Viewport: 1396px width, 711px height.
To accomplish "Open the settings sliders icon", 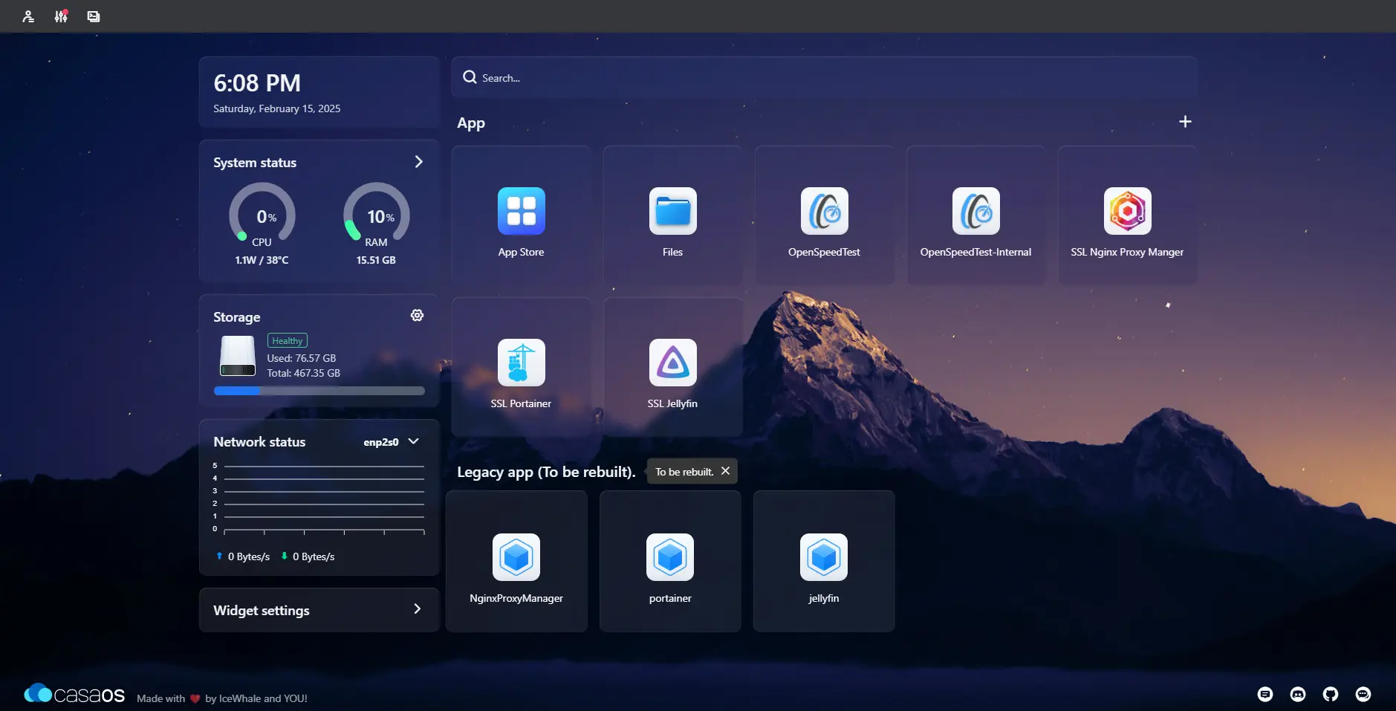I will [x=61, y=16].
